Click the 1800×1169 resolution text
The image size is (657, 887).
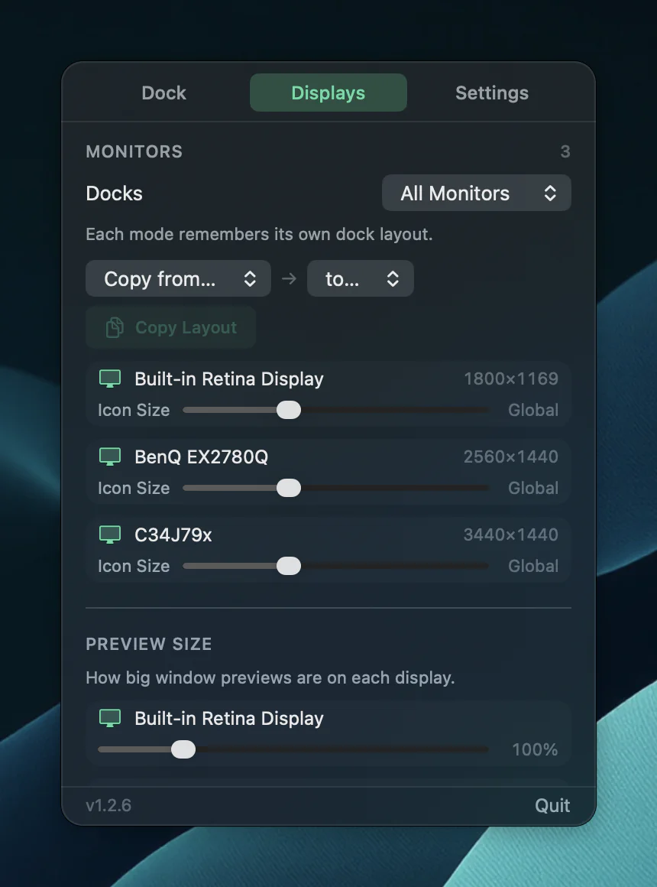point(511,379)
